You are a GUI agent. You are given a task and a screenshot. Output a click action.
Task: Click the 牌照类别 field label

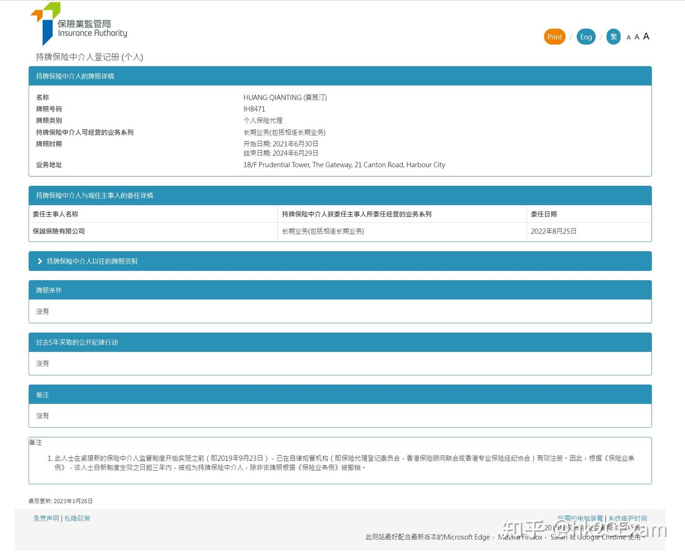coord(49,121)
